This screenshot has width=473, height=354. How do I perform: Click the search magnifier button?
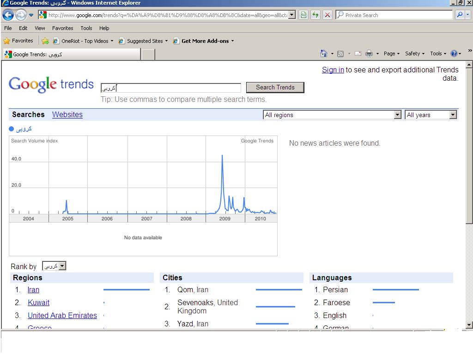pos(460,15)
